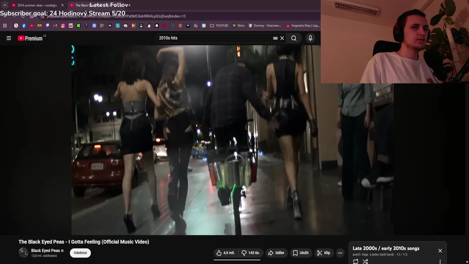Viewport: 469px width, 264px height.
Task: Open the Instagram bookmark
Action: click(x=63, y=26)
